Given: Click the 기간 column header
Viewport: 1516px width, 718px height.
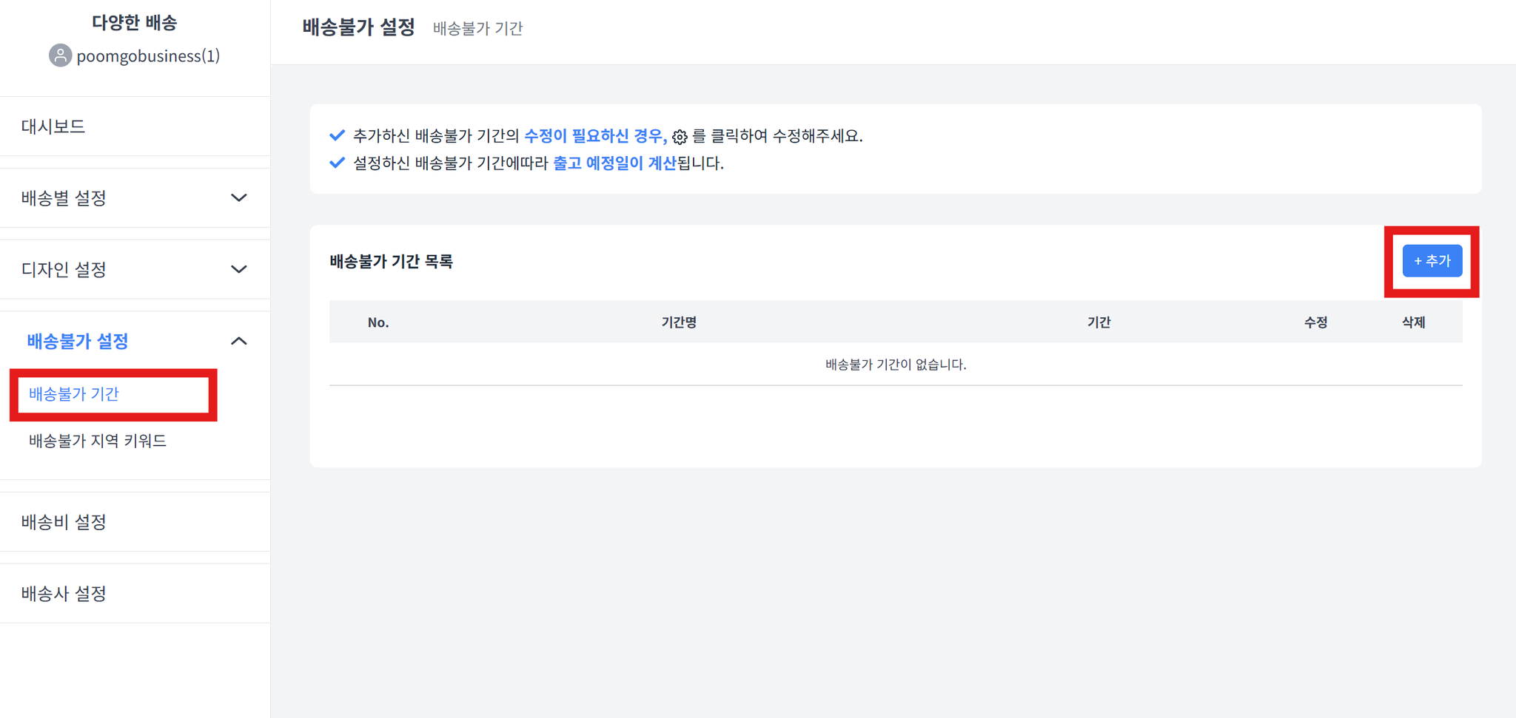Looking at the screenshot, I should click(1099, 322).
